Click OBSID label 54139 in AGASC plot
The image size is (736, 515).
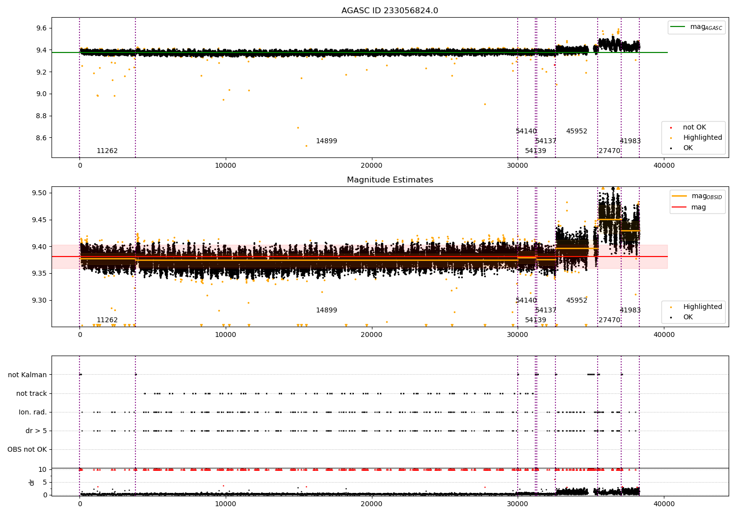click(x=535, y=151)
